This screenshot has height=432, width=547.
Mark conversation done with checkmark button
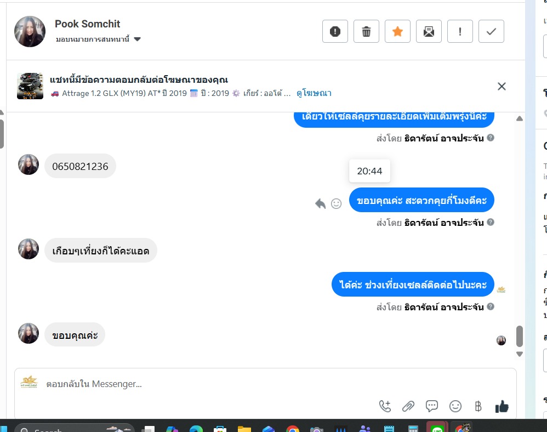pyautogui.click(x=491, y=31)
